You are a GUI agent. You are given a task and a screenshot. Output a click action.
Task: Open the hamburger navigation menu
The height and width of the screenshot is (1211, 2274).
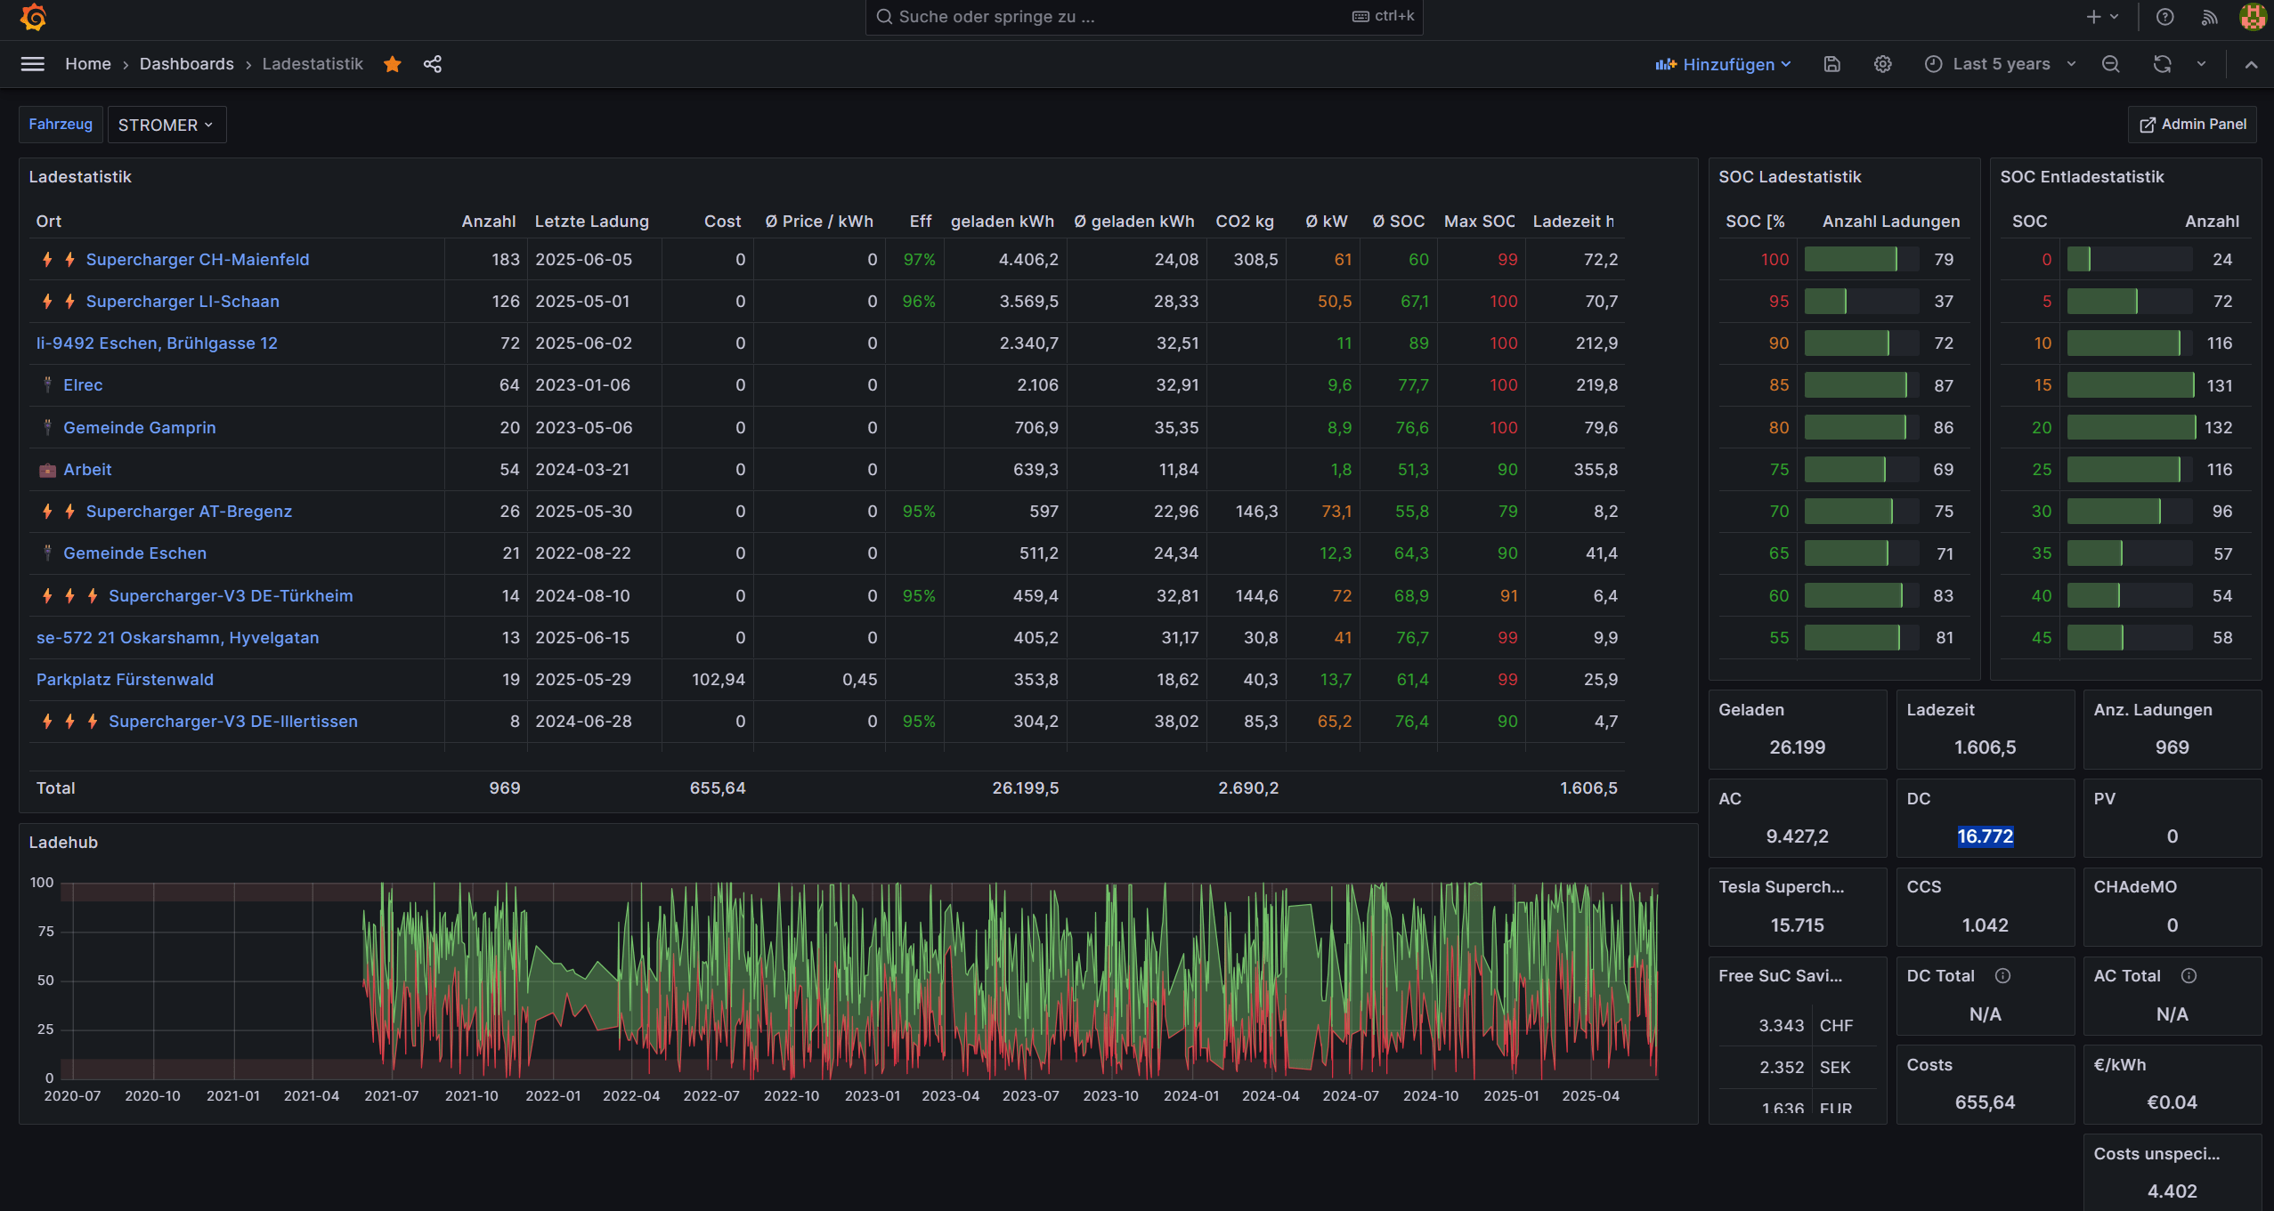(x=33, y=64)
